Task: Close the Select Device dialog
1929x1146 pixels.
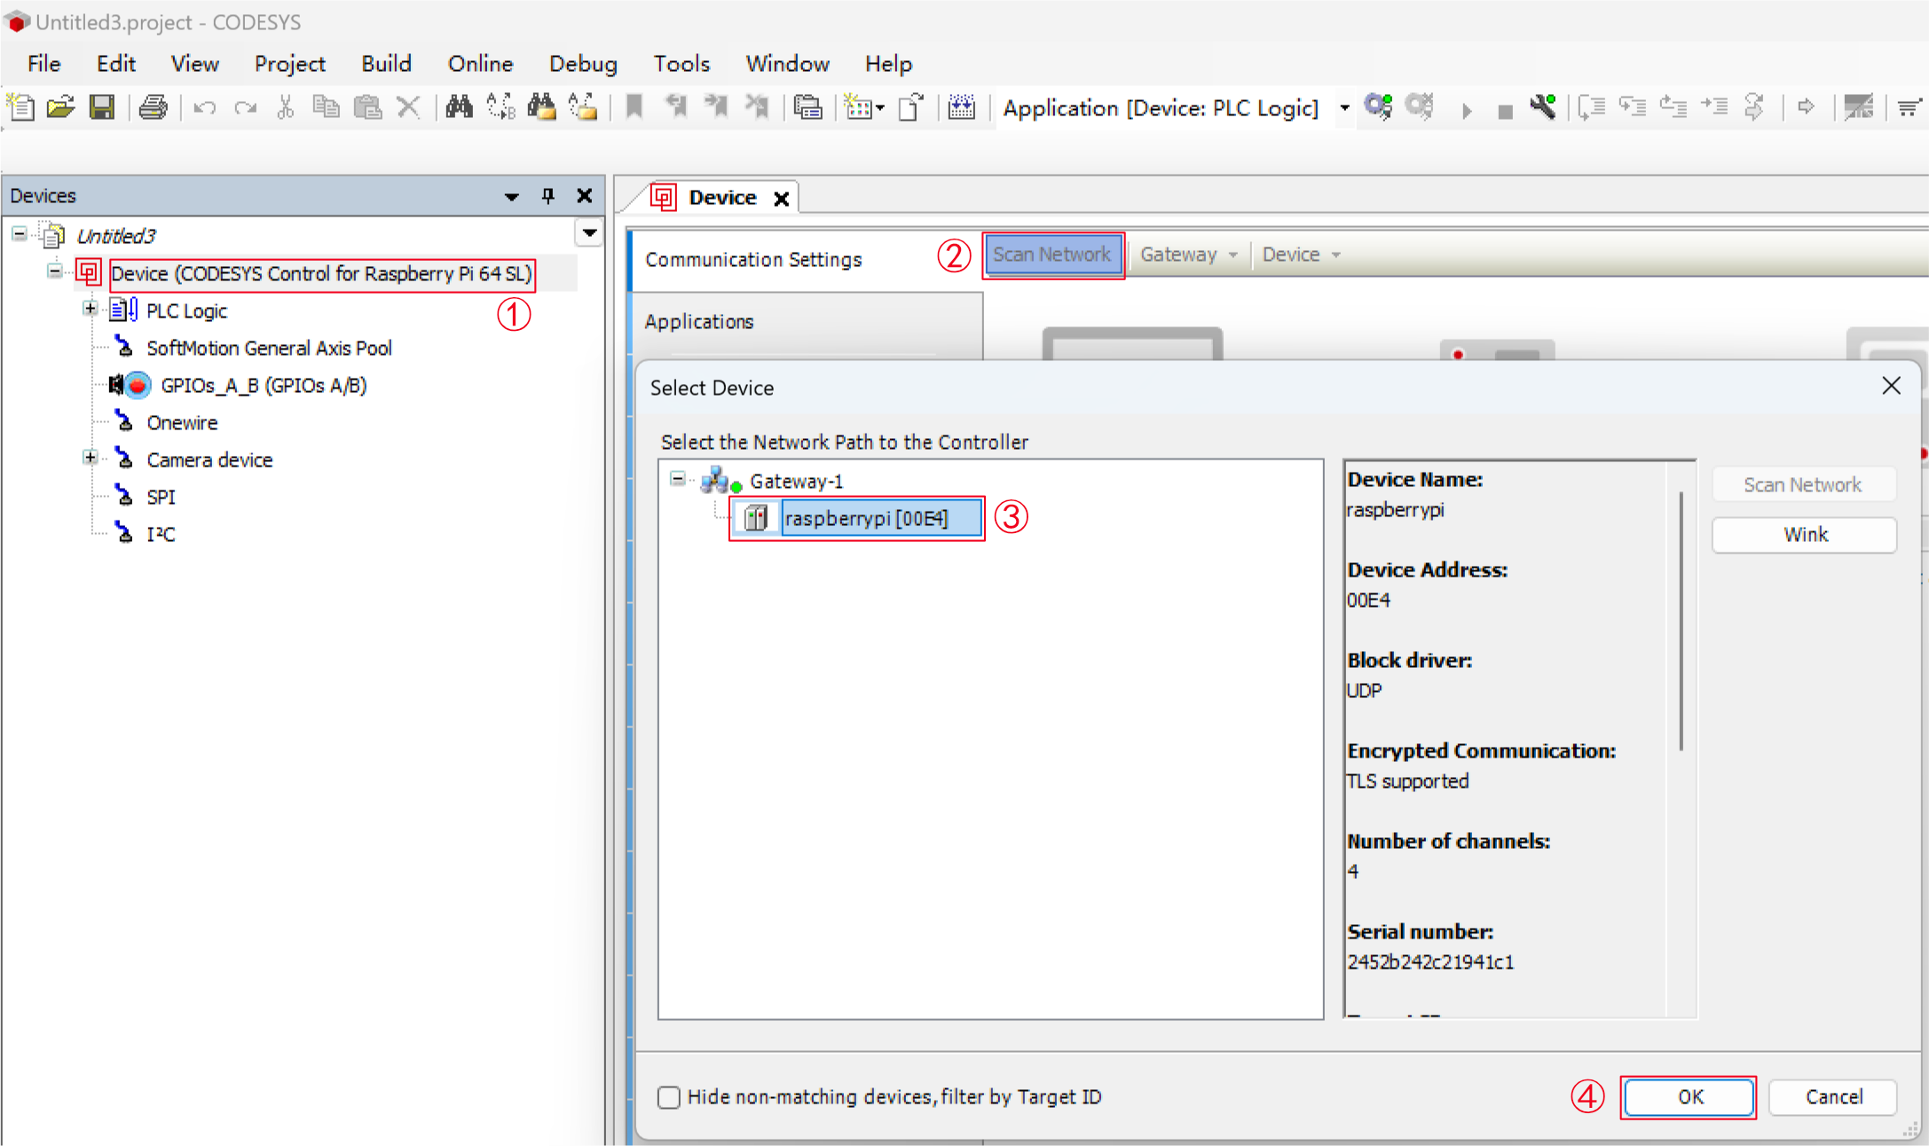Action: pyautogui.click(x=1891, y=386)
